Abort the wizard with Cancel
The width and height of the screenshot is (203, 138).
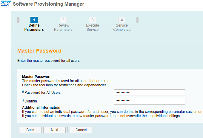click(81, 130)
